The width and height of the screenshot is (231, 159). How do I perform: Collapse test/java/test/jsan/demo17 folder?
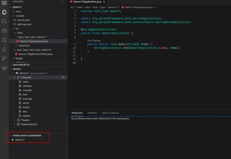pos(15,50)
